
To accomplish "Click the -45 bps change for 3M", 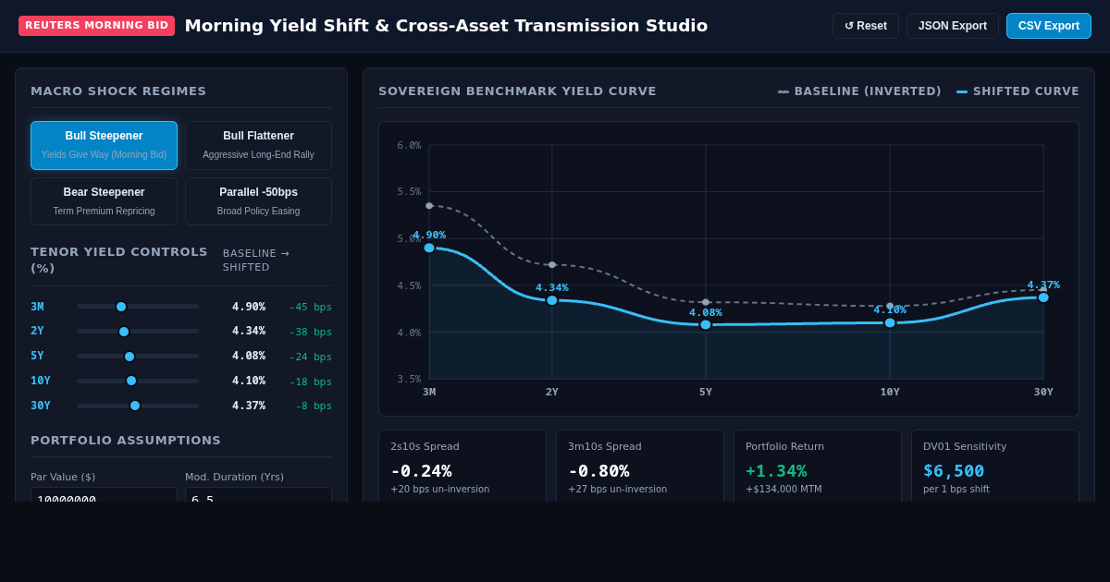I will tap(311, 308).
